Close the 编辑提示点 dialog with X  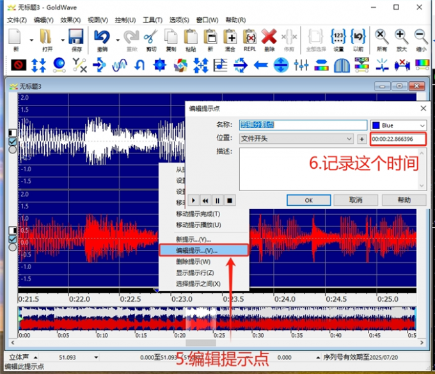pyautogui.click(x=423, y=109)
